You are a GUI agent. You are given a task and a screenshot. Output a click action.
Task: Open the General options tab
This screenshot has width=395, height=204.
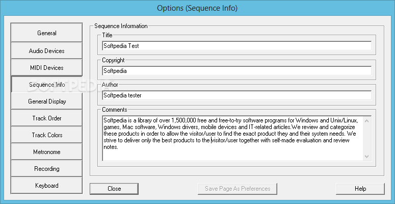tap(46, 33)
